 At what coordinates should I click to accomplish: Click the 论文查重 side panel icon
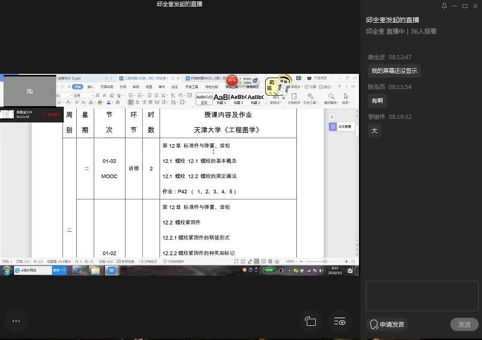(341, 126)
